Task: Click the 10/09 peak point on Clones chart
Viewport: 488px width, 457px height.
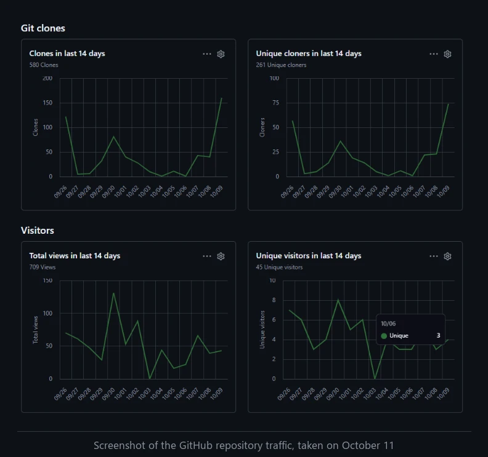Action: pos(222,98)
